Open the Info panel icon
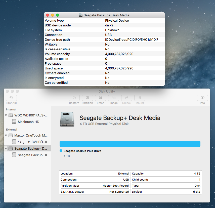215x208 pixels. click(x=202, y=98)
